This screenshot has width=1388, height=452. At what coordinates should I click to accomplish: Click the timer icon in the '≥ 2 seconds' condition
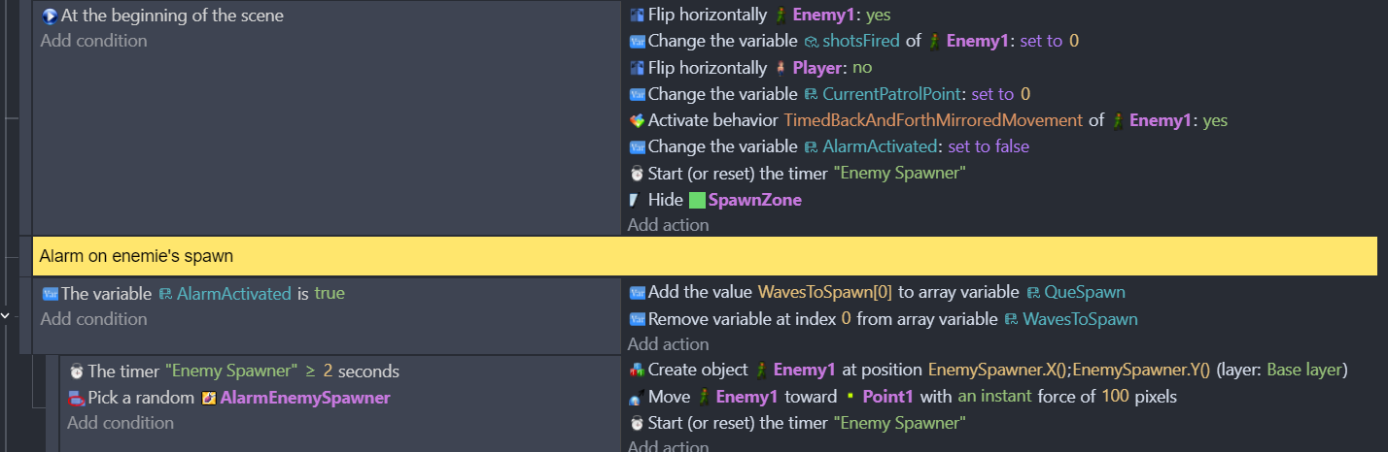coord(76,371)
